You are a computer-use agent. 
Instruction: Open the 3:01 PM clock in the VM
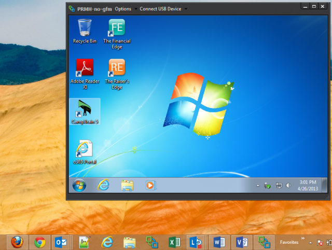pyautogui.click(x=308, y=185)
